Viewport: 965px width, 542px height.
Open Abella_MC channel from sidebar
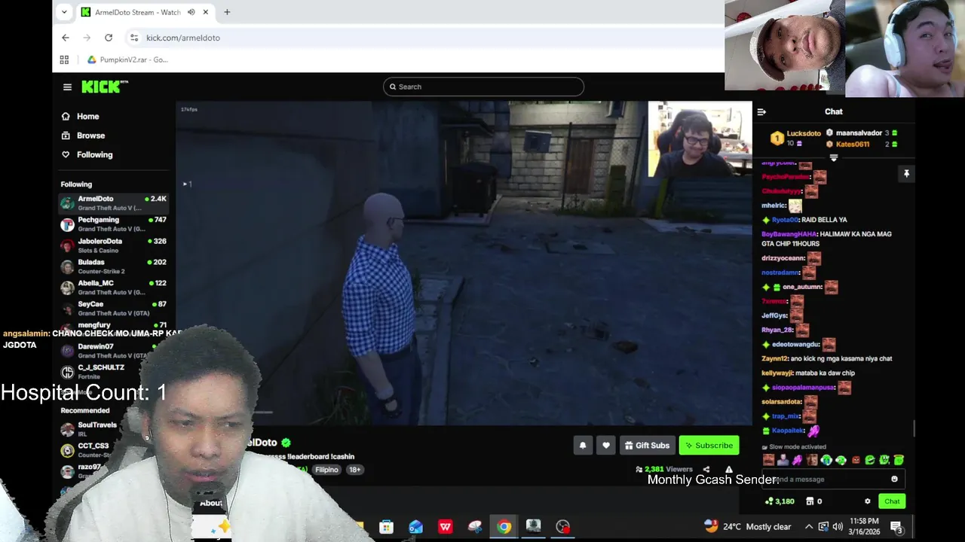tap(114, 288)
